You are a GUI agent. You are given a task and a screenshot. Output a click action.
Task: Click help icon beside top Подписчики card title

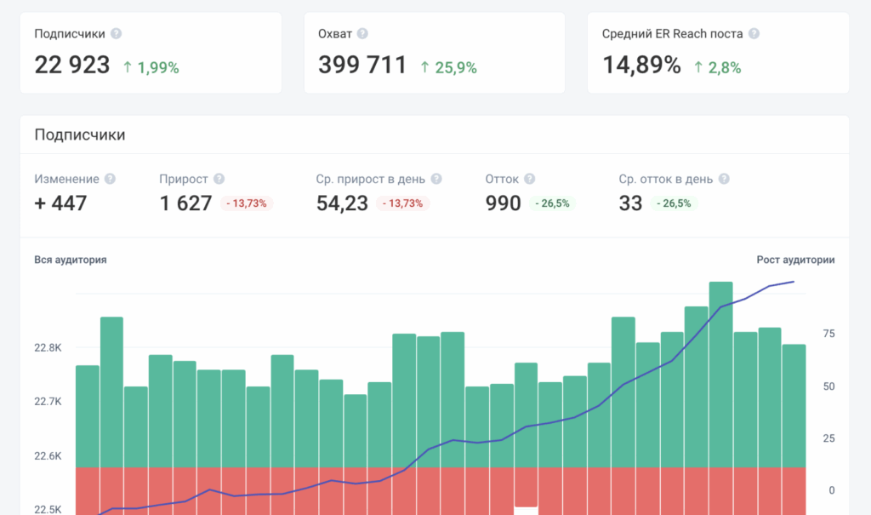point(117,34)
